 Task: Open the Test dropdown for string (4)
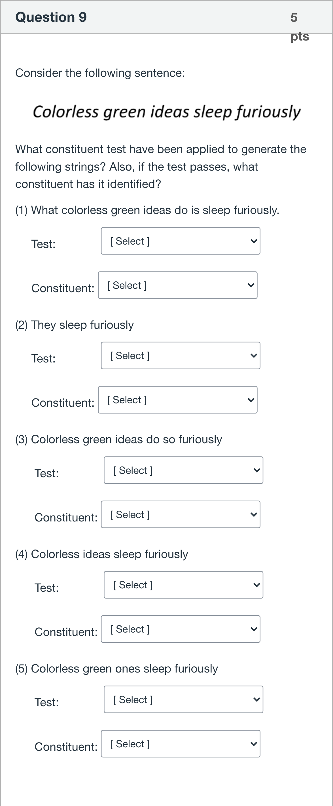(x=183, y=585)
